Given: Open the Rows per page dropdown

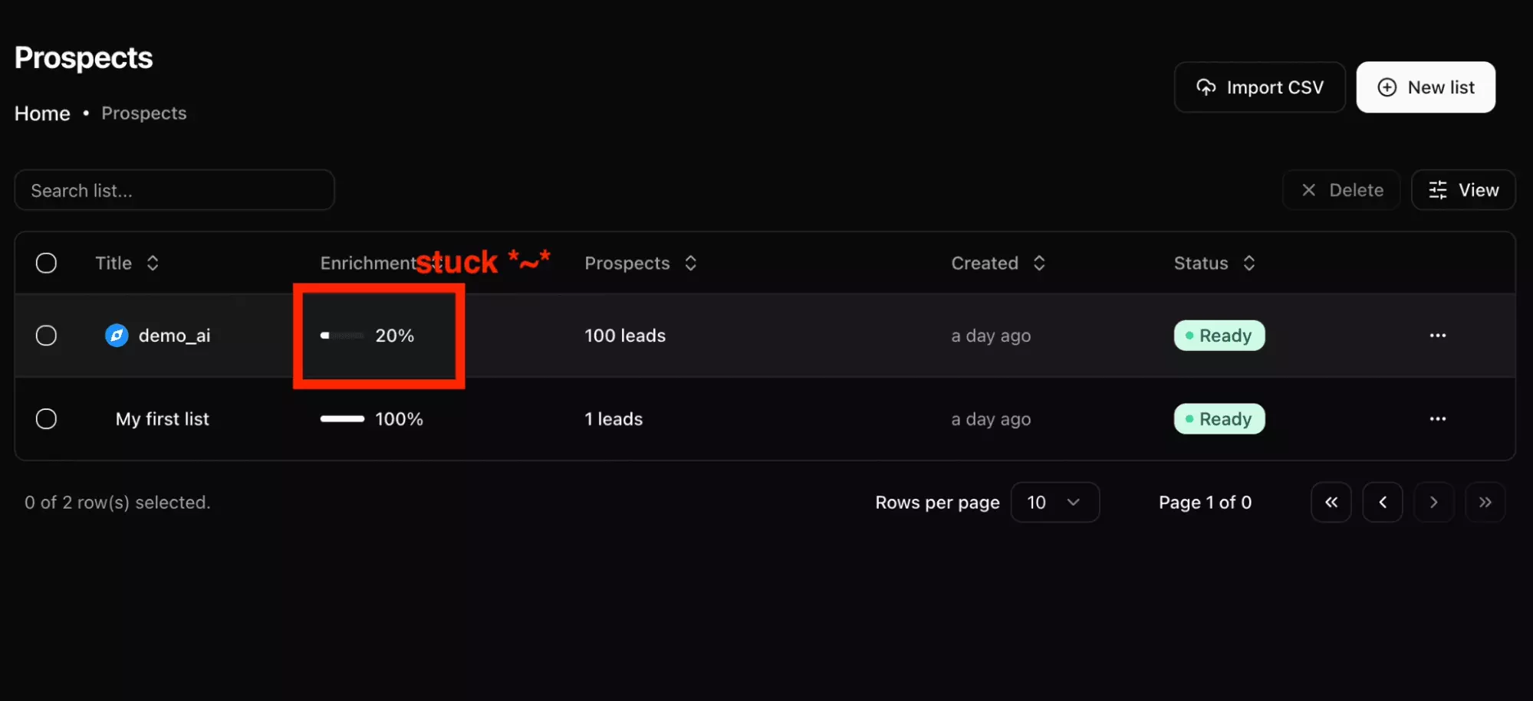Looking at the screenshot, I should (1054, 503).
